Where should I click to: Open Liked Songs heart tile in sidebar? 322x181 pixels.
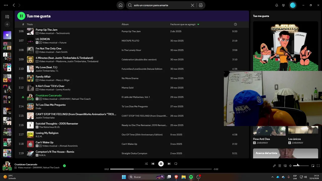tap(7, 35)
